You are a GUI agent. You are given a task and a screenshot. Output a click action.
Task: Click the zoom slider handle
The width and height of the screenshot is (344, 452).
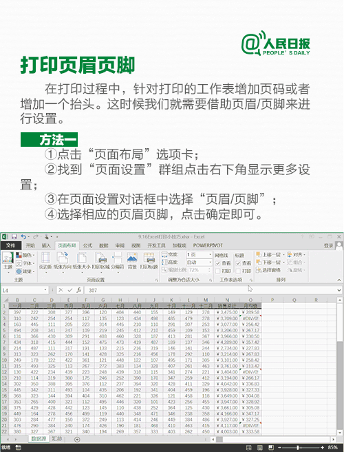298,448
